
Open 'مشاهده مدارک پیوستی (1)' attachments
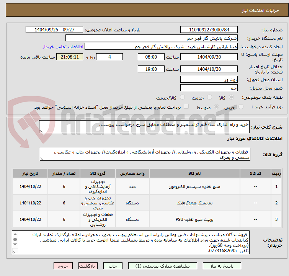point(163,266)
